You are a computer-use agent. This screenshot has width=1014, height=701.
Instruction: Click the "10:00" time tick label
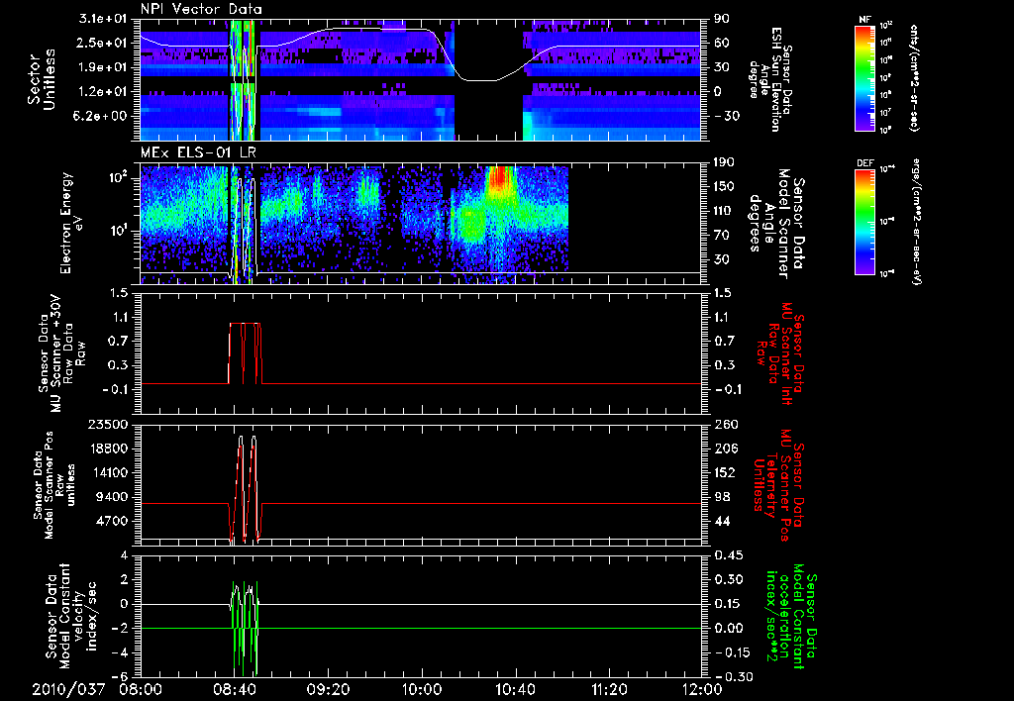[x=421, y=689]
